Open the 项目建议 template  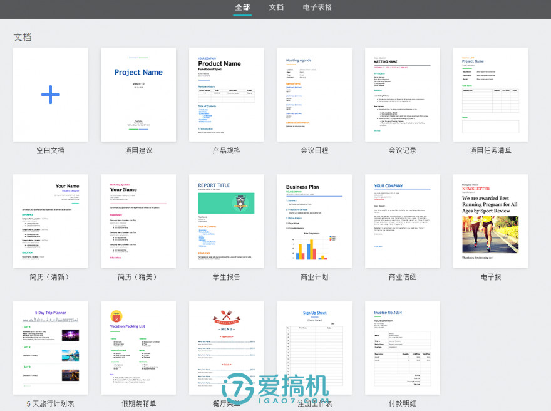point(138,95)
